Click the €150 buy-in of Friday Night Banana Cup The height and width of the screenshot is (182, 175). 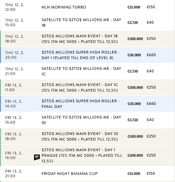point(151,174)
